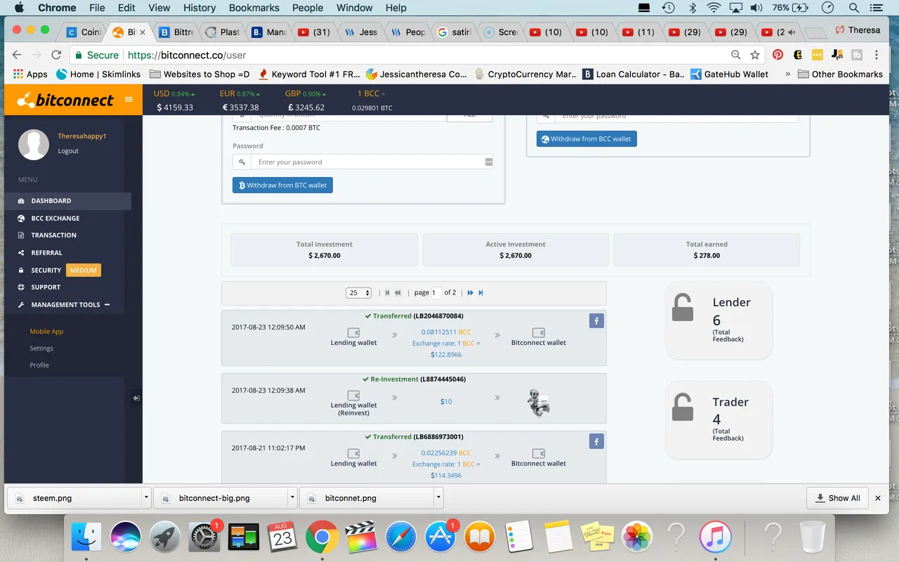Screen dimensions: 899x562
Task: Open Profile under Management Tools
Action: click(x=39, y=365)
